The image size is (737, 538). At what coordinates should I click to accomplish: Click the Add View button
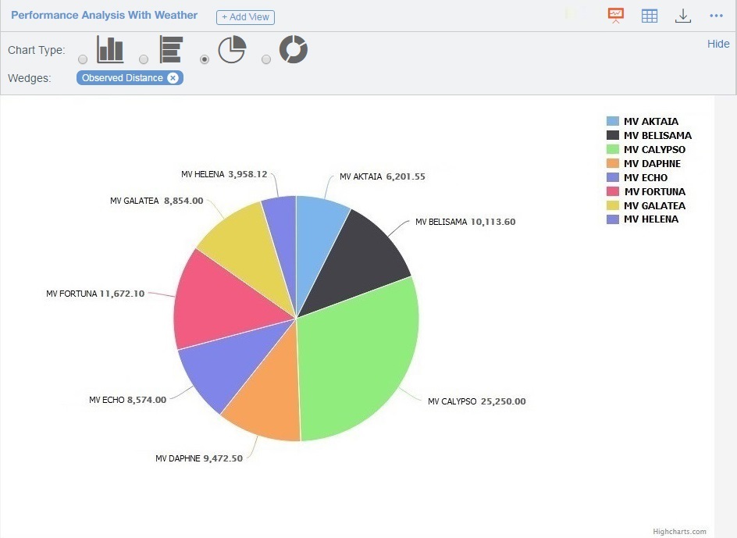point(245,16)
